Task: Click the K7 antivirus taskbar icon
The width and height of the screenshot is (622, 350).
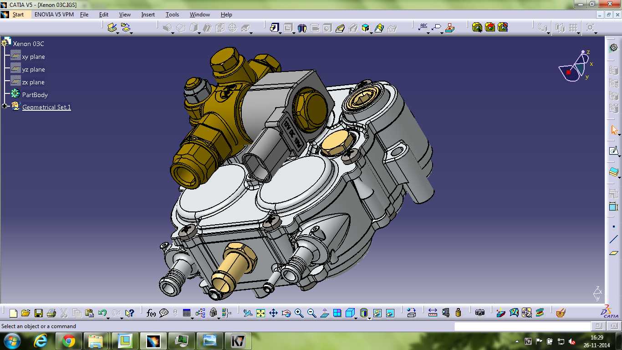Action: [x=237, y=341]
